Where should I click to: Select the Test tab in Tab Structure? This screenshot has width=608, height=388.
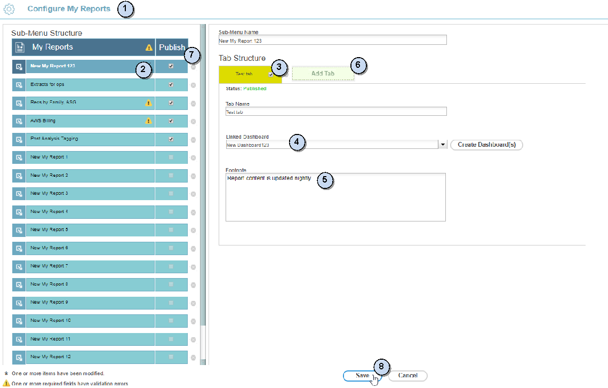tap(245, 74)
